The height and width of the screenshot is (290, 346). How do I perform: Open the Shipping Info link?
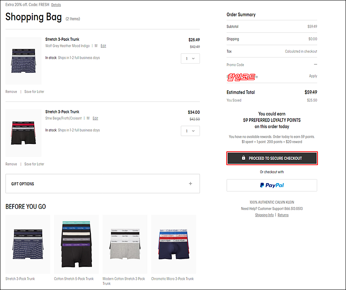[264, 215]
